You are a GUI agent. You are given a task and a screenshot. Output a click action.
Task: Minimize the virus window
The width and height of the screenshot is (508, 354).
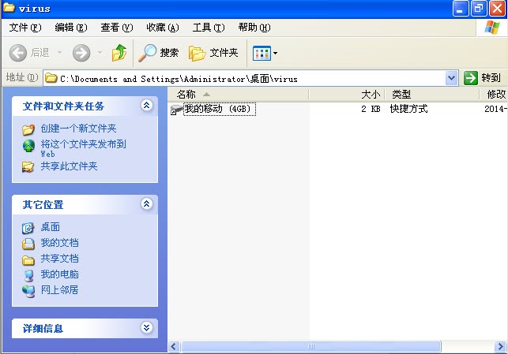click(461, 9)
